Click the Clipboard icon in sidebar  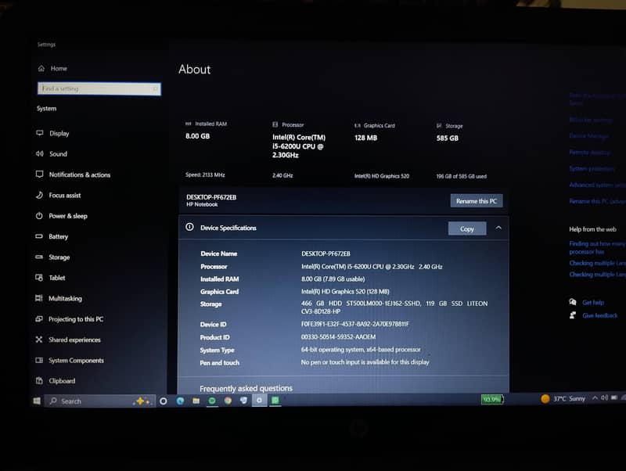[x=39, y=380]
